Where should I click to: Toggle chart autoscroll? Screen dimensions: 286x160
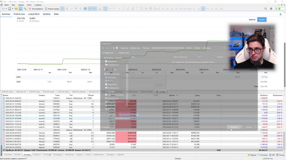90,9
